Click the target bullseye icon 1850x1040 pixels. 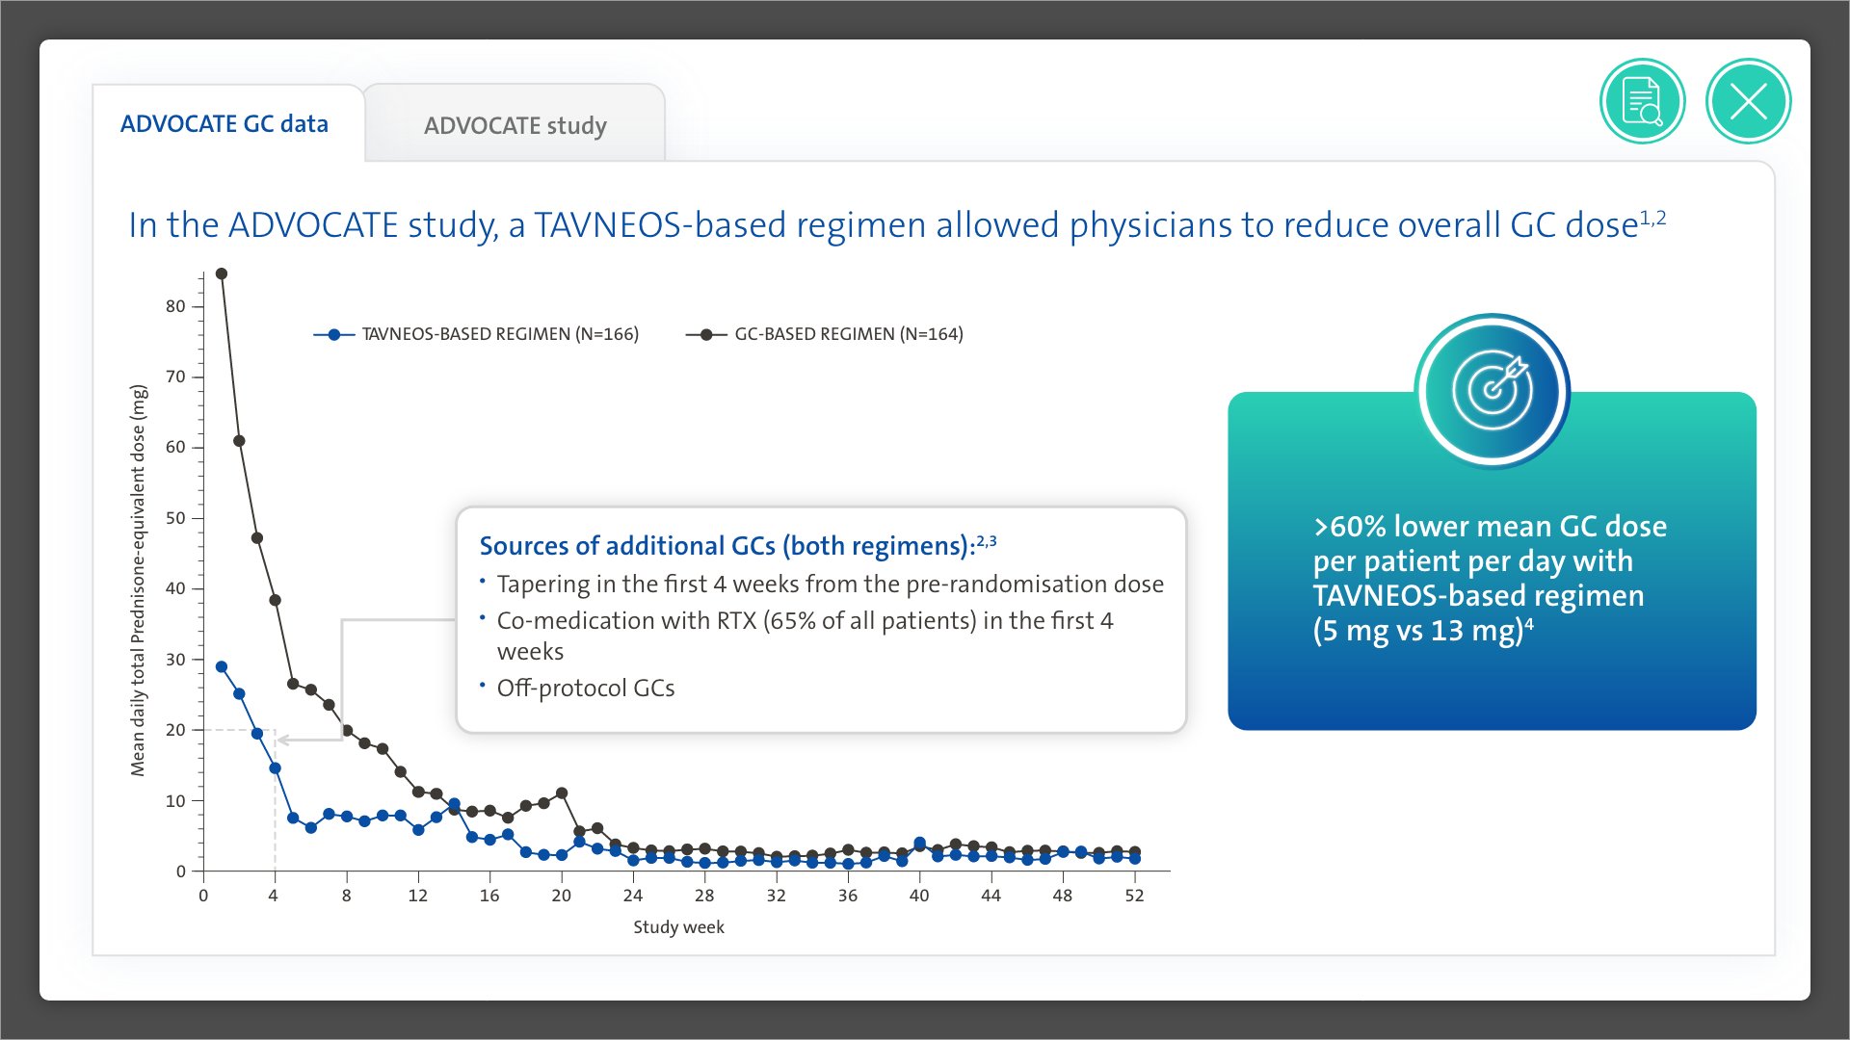point(1492,390)
